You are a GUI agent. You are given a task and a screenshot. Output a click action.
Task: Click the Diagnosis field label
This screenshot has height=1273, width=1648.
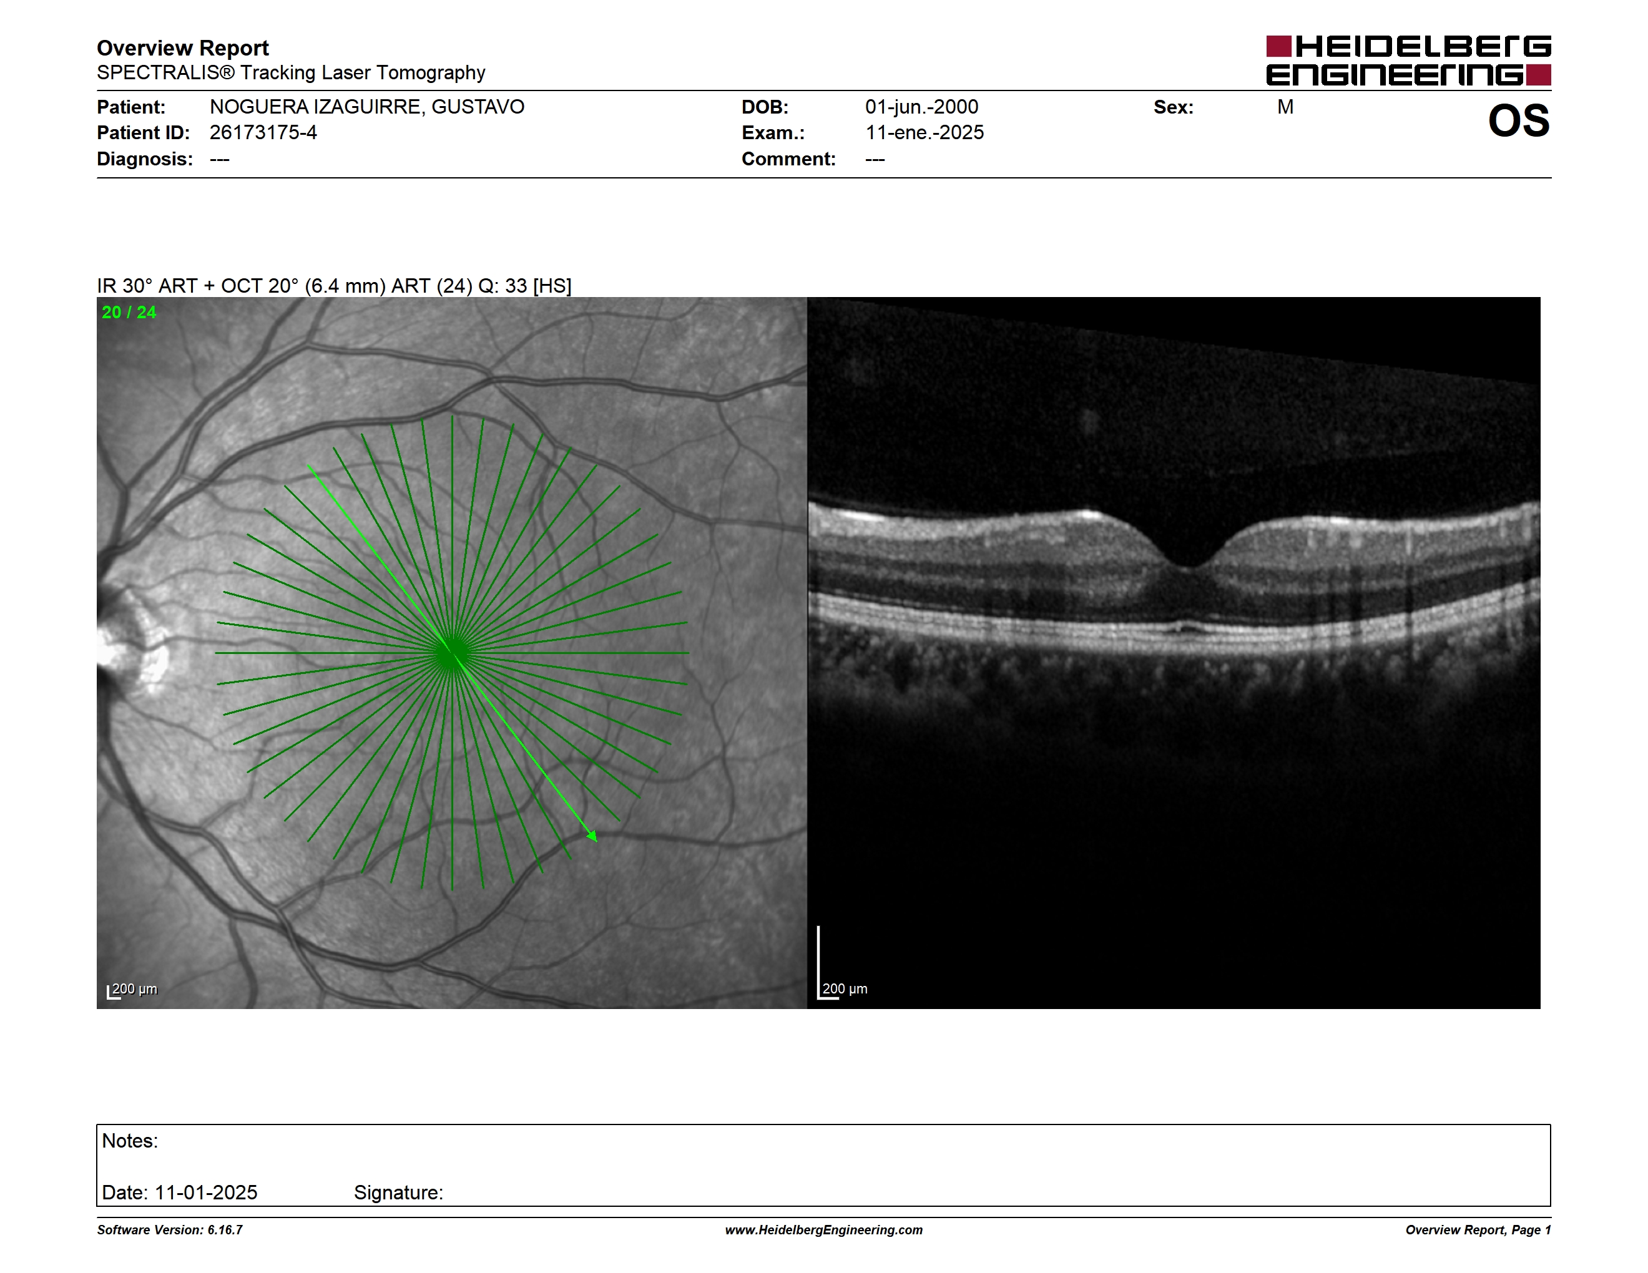point(144,159)
